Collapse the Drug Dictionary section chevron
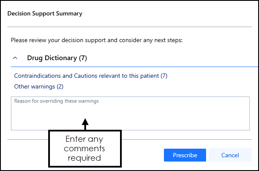259x171 pixels. click(x=15, y=58)
